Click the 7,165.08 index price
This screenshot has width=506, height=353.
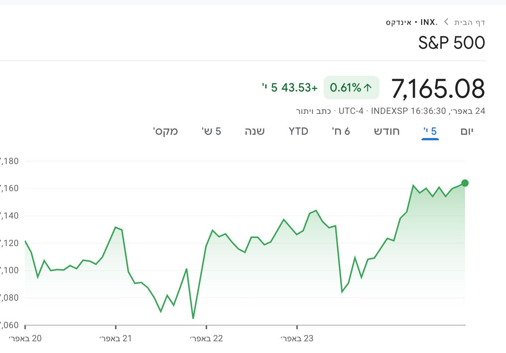click(438, 89)
